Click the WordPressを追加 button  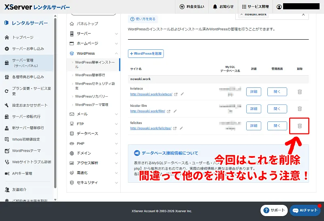click(146, 53)
